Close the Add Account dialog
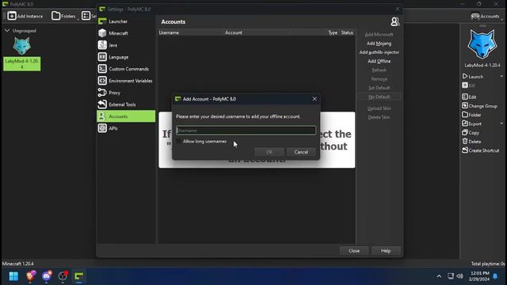The image size is (507, 285). point(314,99)
